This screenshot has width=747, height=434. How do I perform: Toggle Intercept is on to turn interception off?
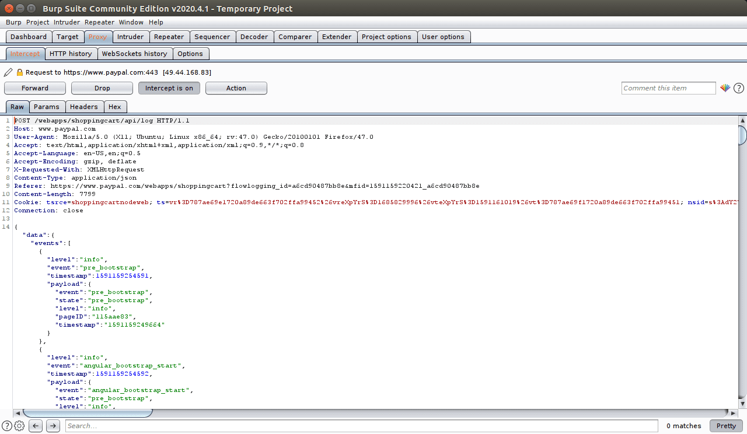tap(169, 87)
